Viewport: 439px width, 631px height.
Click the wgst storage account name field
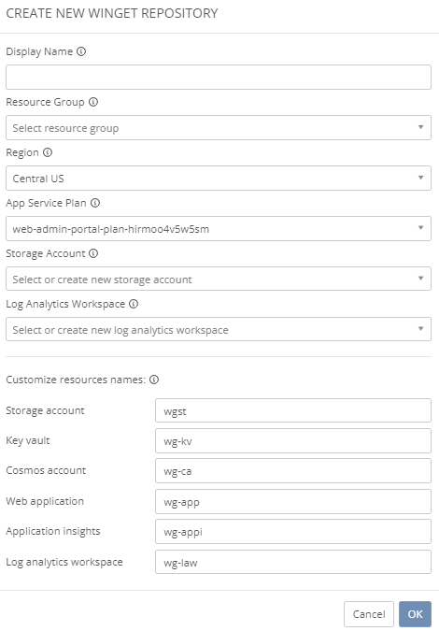coord(293,410)
